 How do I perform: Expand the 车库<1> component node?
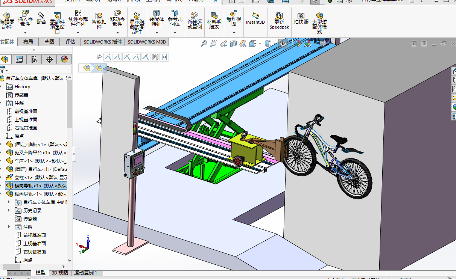click(1, 161)
